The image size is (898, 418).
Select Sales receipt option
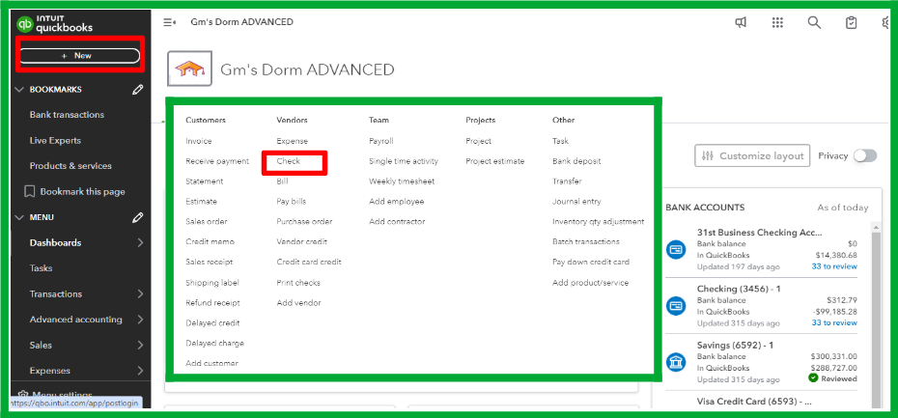209,262
